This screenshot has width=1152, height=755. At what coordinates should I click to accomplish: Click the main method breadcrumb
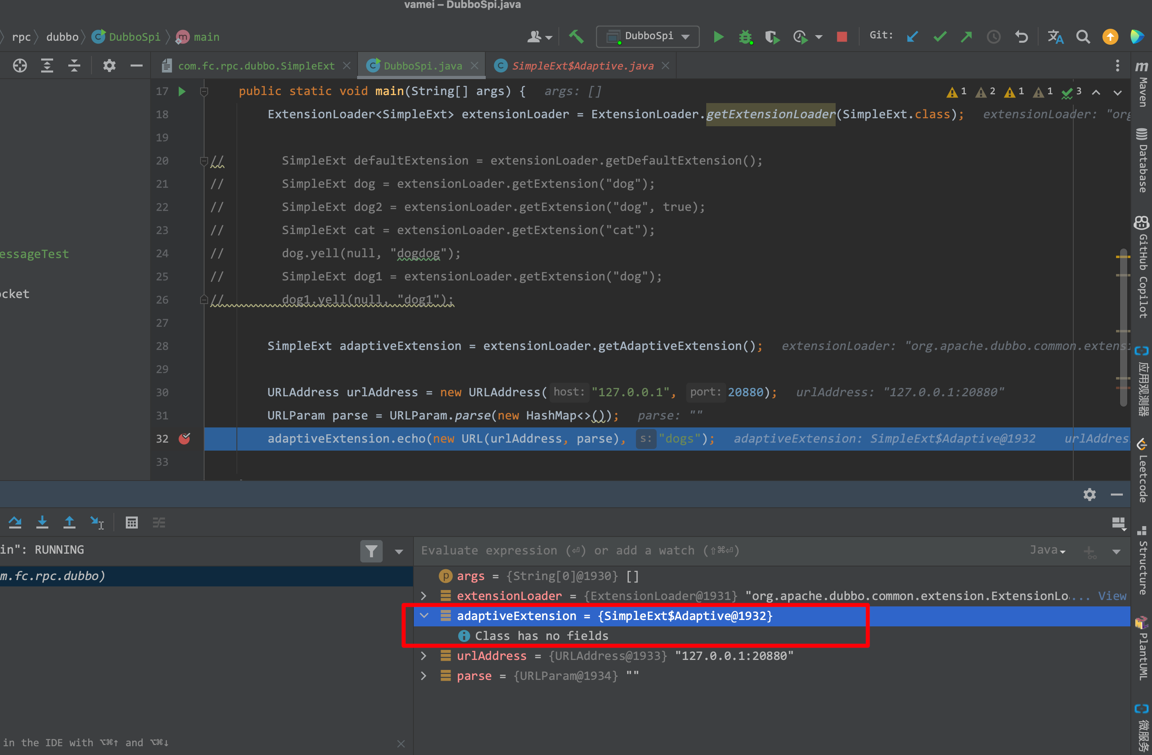click(x=197, y=37)
